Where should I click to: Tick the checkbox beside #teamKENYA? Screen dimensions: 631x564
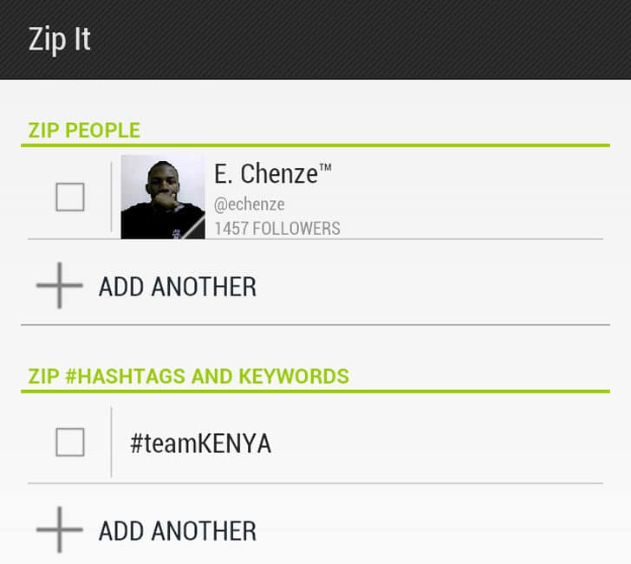click(70, 442)
